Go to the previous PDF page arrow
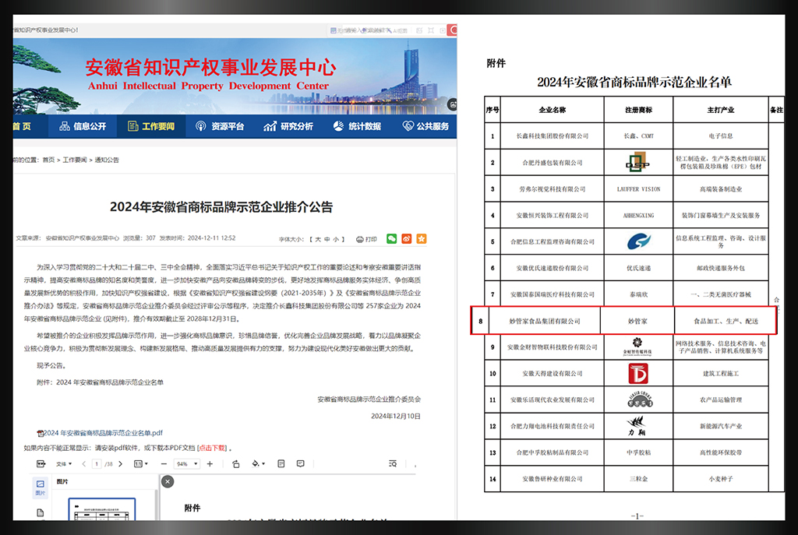Screen dimensions: 798x535 click(x=84, y=464)
